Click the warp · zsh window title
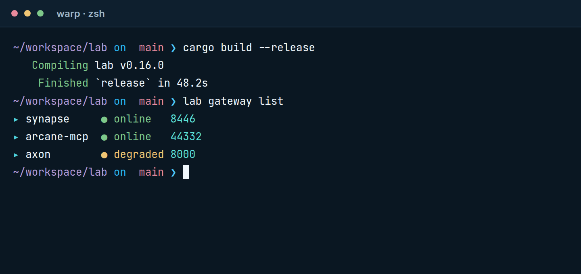The image size is (581, 274). coord(81,14)
